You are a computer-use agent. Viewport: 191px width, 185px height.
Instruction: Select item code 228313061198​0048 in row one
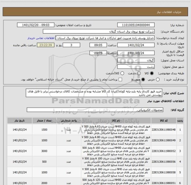[164, 130]
